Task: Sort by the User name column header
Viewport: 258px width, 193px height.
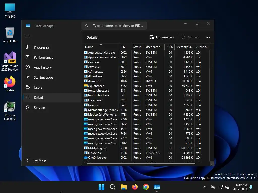Action: pyautogui.click(x=154, y=47)
